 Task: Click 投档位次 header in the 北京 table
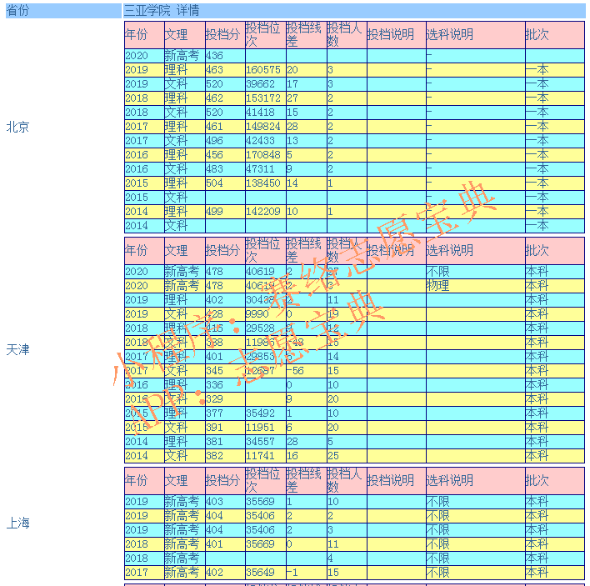[265, 35]
